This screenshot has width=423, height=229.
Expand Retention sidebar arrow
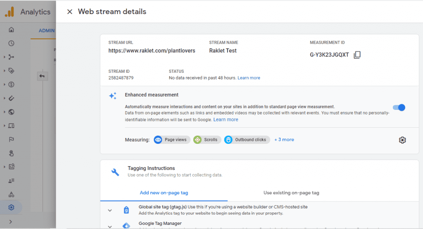point(4,98)
